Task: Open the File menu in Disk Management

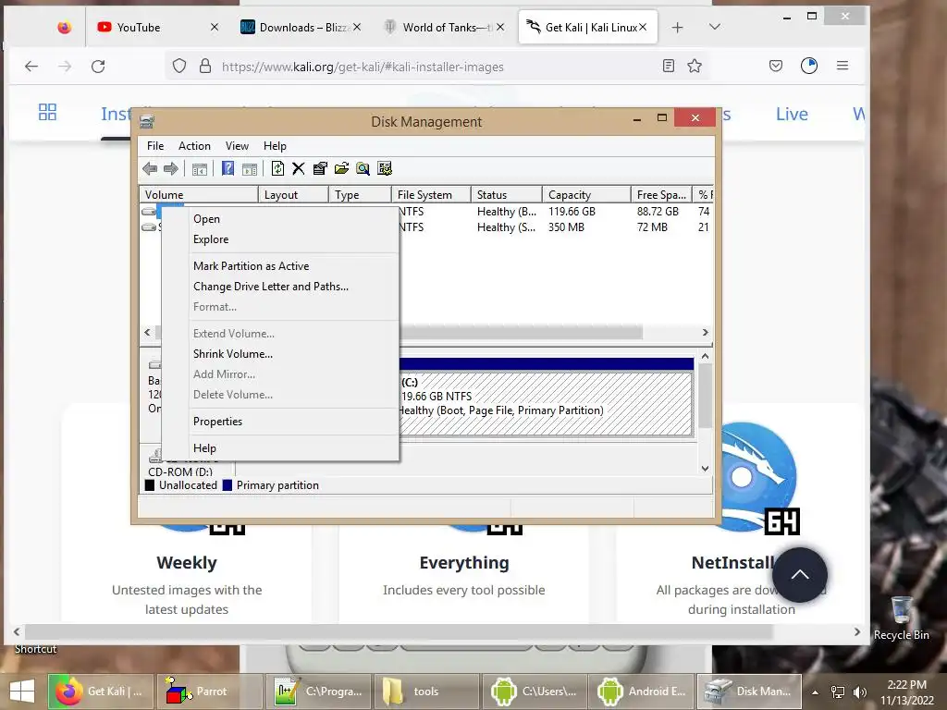Action: 155,145
